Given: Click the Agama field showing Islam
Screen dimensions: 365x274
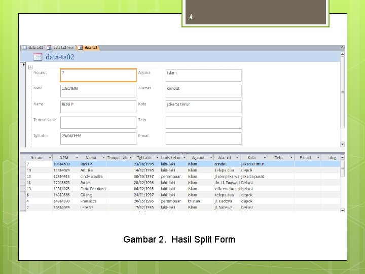Looking at the screenshot, I should click(204, 75).
